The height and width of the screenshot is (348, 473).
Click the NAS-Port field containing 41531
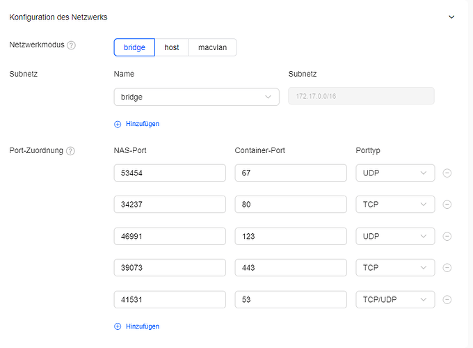click(x=170, y=299)
